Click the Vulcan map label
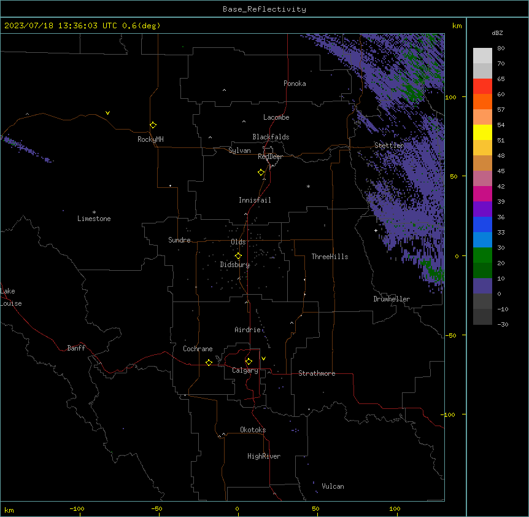Viewport: 529px width, 517px height. [333, 486]
